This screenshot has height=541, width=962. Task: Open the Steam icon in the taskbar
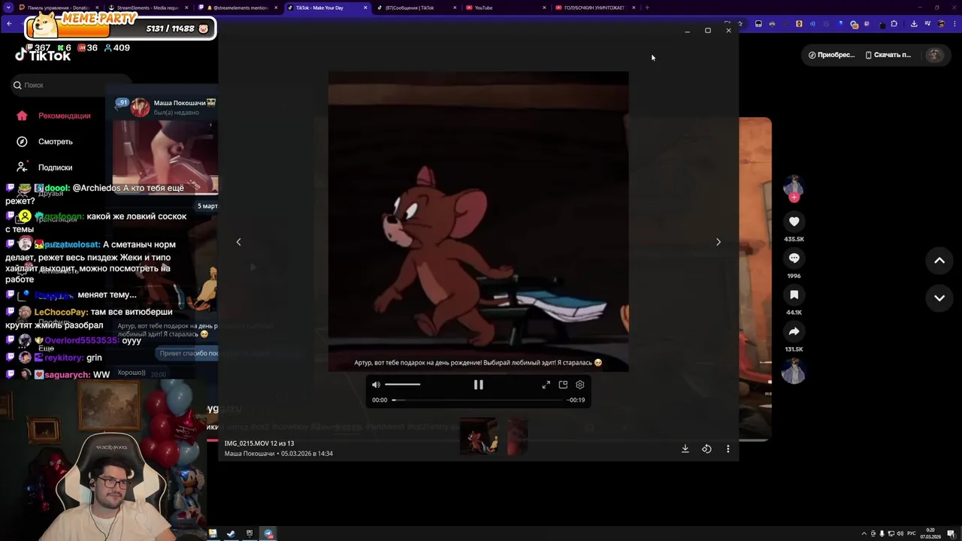(x=231, y=534)
